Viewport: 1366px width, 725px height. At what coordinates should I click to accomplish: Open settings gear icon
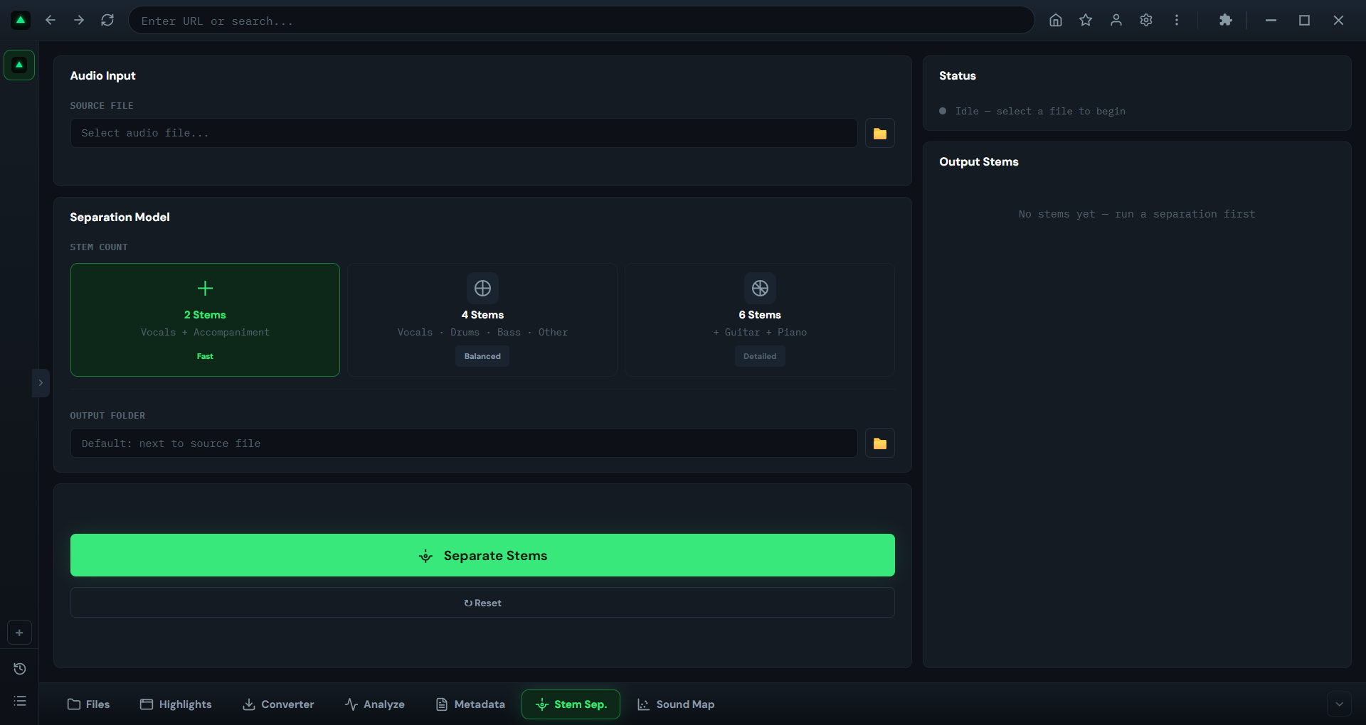[x=1146, y=20]
